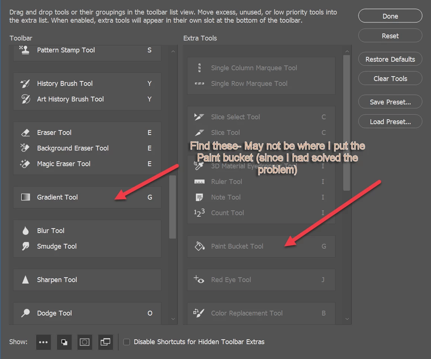The image size is (431, 359).
Task: Click the Gradient Tool shortcut G
Action: (150, 197)
